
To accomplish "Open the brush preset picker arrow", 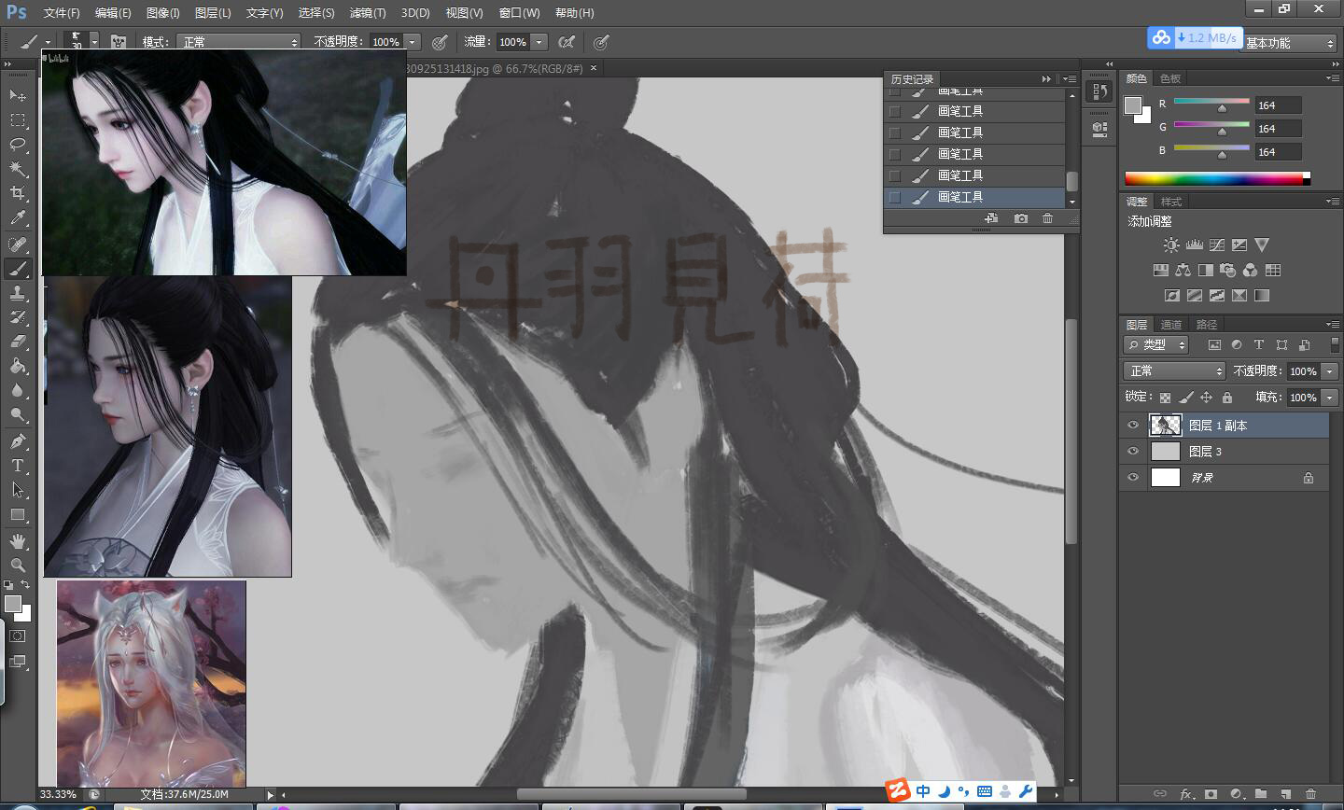I will point(94,42).
